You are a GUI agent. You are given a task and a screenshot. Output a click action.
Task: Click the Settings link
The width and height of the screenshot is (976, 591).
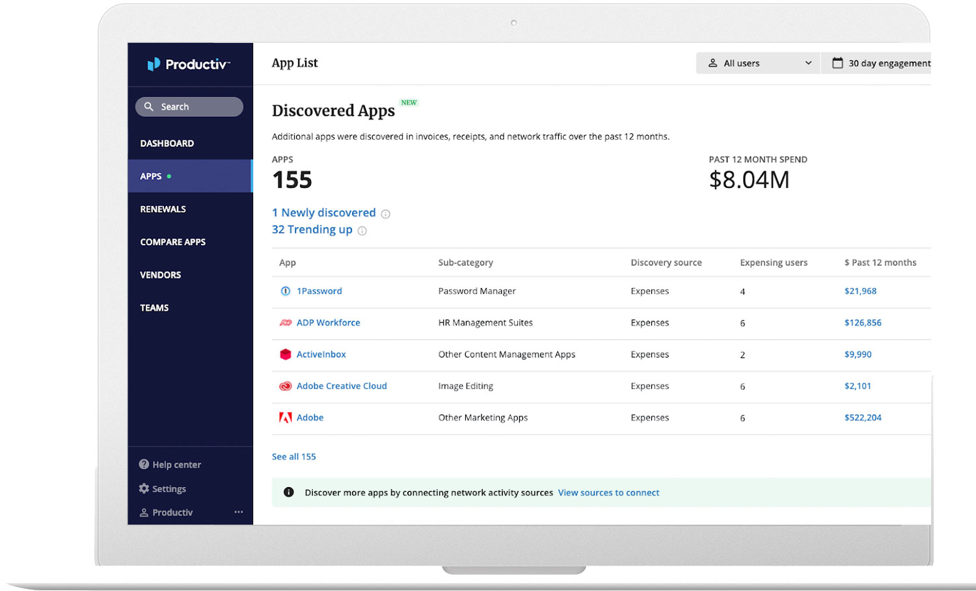169,489
